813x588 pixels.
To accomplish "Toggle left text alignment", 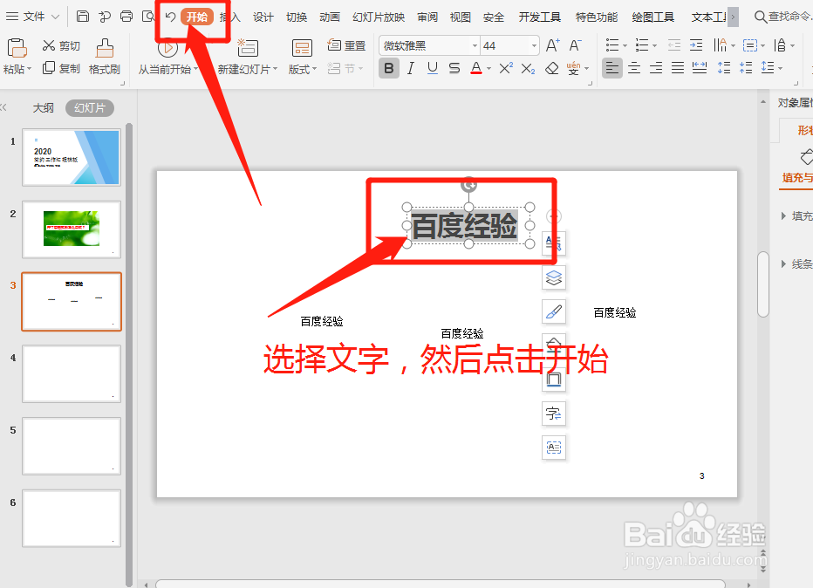I will pyautogui.click(x=612, y=67).
